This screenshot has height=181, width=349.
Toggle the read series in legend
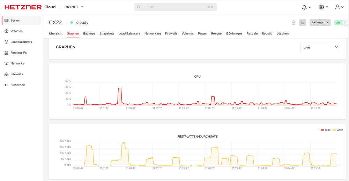pyautogui.click(x=326, y=130)
